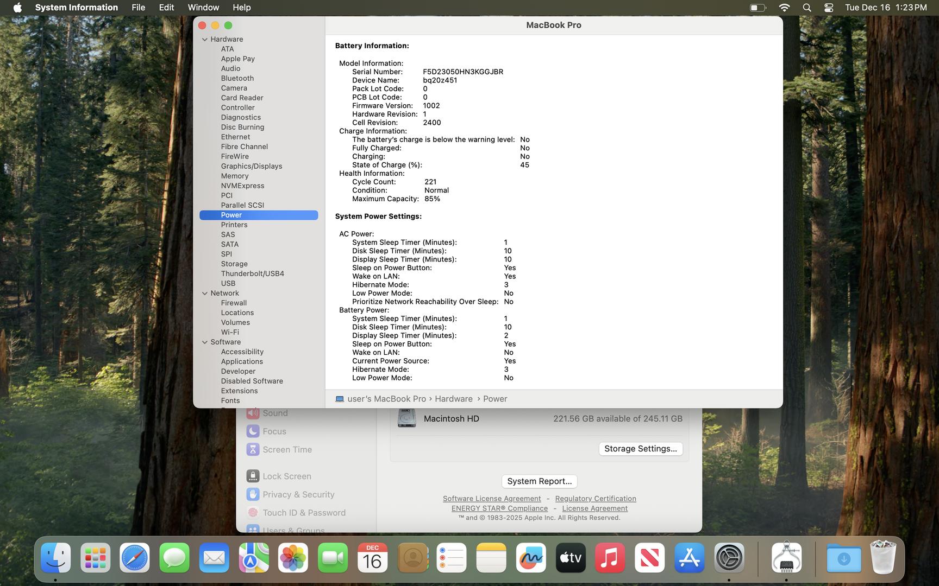Collapse the Software category triangle

tap(205, 342)
